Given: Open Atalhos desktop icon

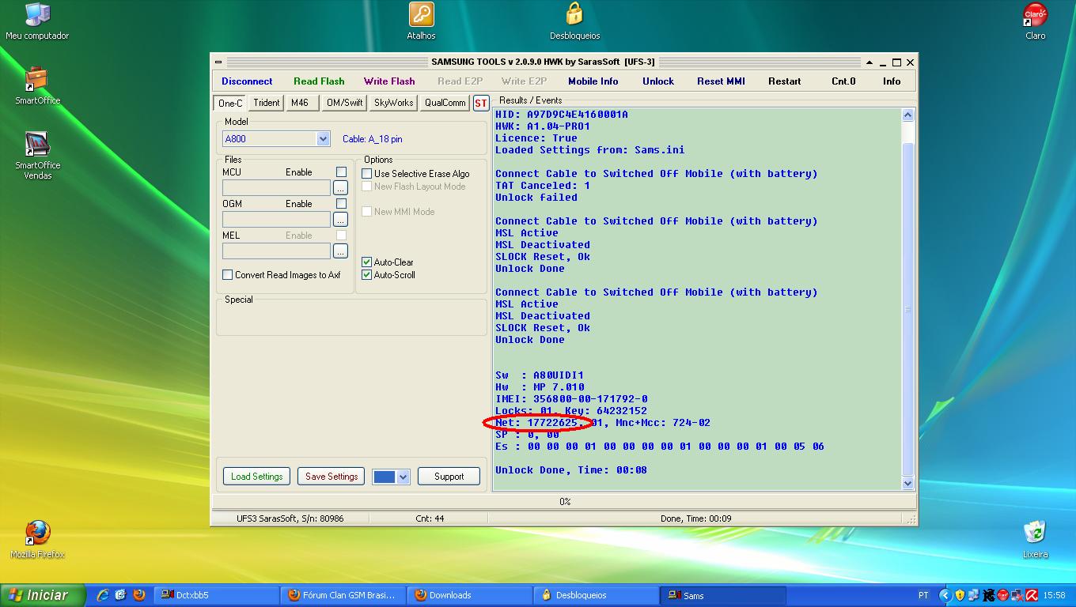Looking at the screenshot, I should 421,21.
